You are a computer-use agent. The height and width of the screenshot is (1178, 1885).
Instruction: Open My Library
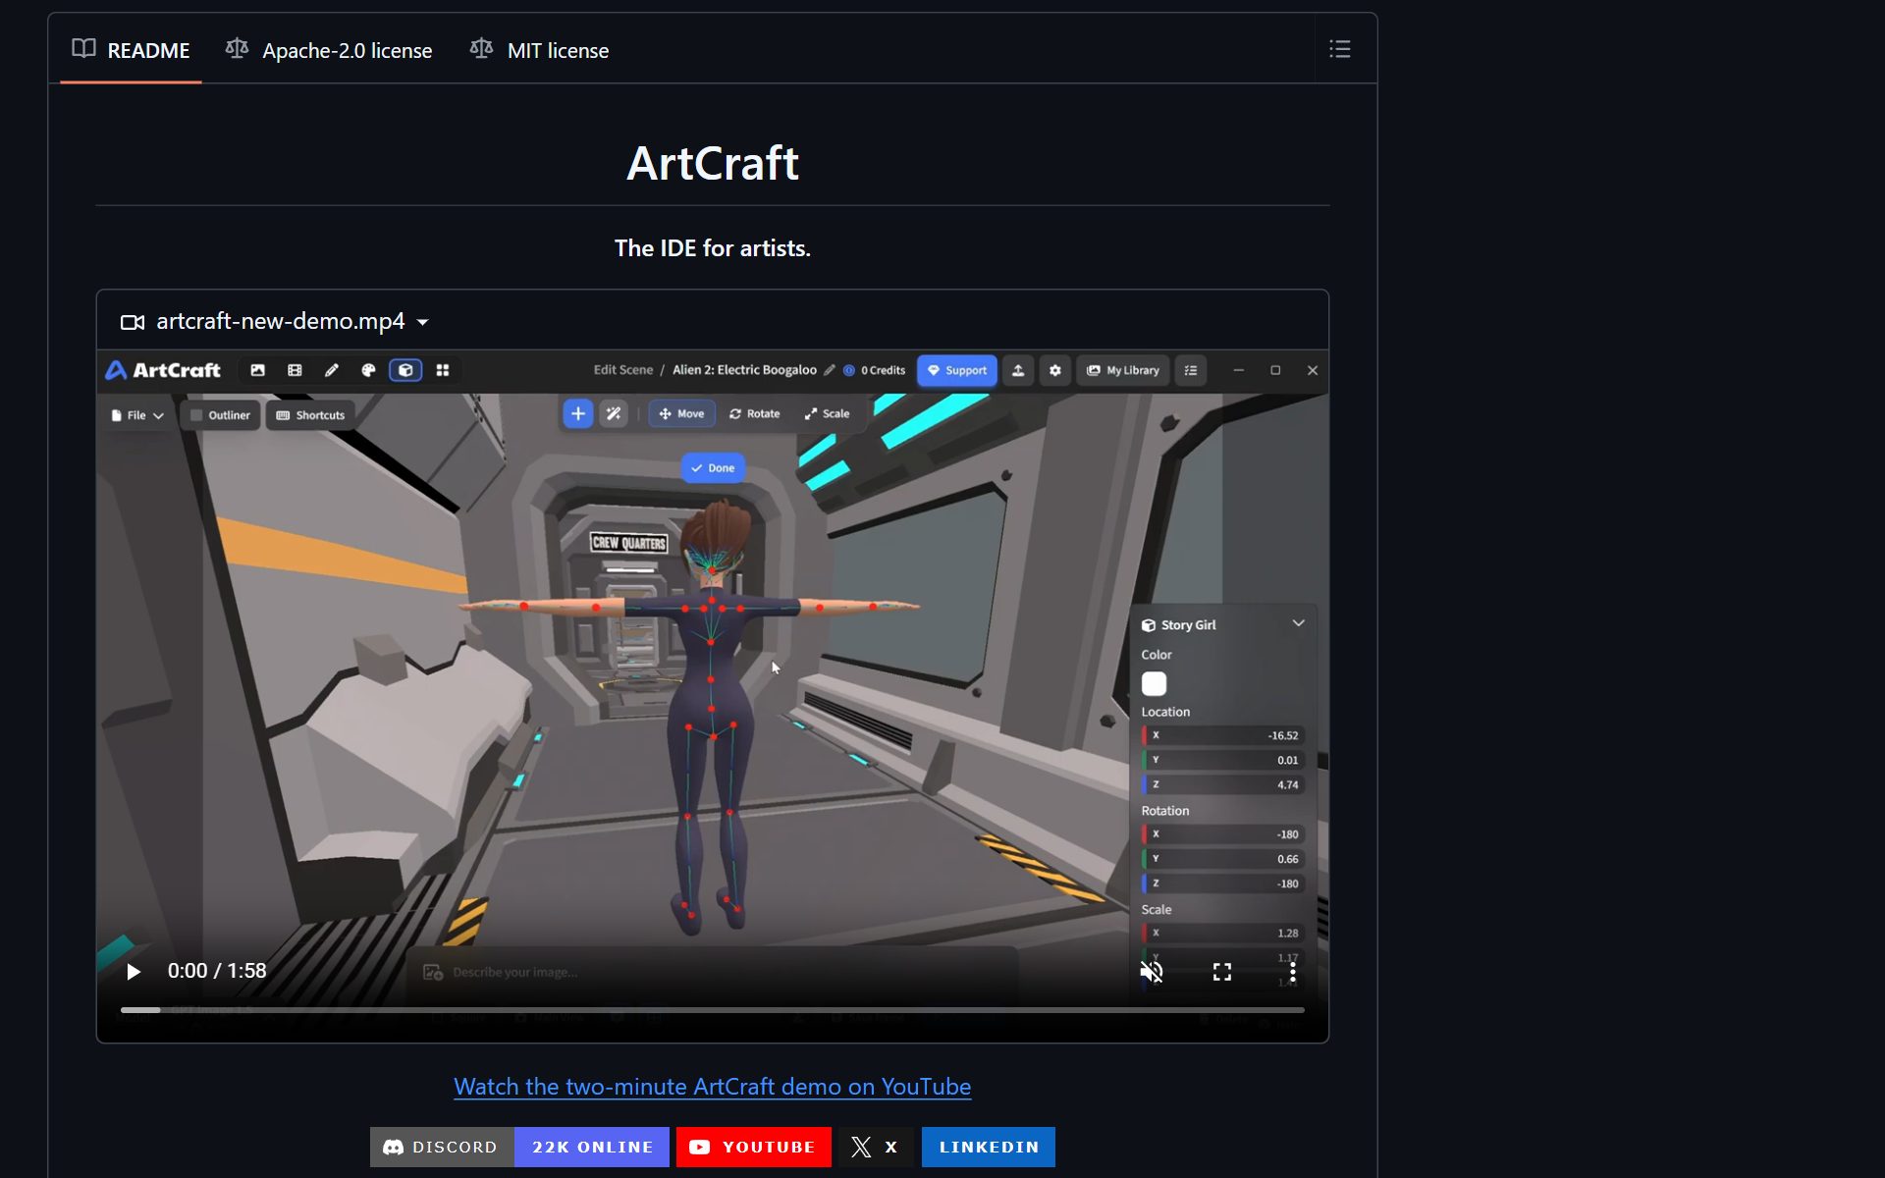(x=1123, y=370)
